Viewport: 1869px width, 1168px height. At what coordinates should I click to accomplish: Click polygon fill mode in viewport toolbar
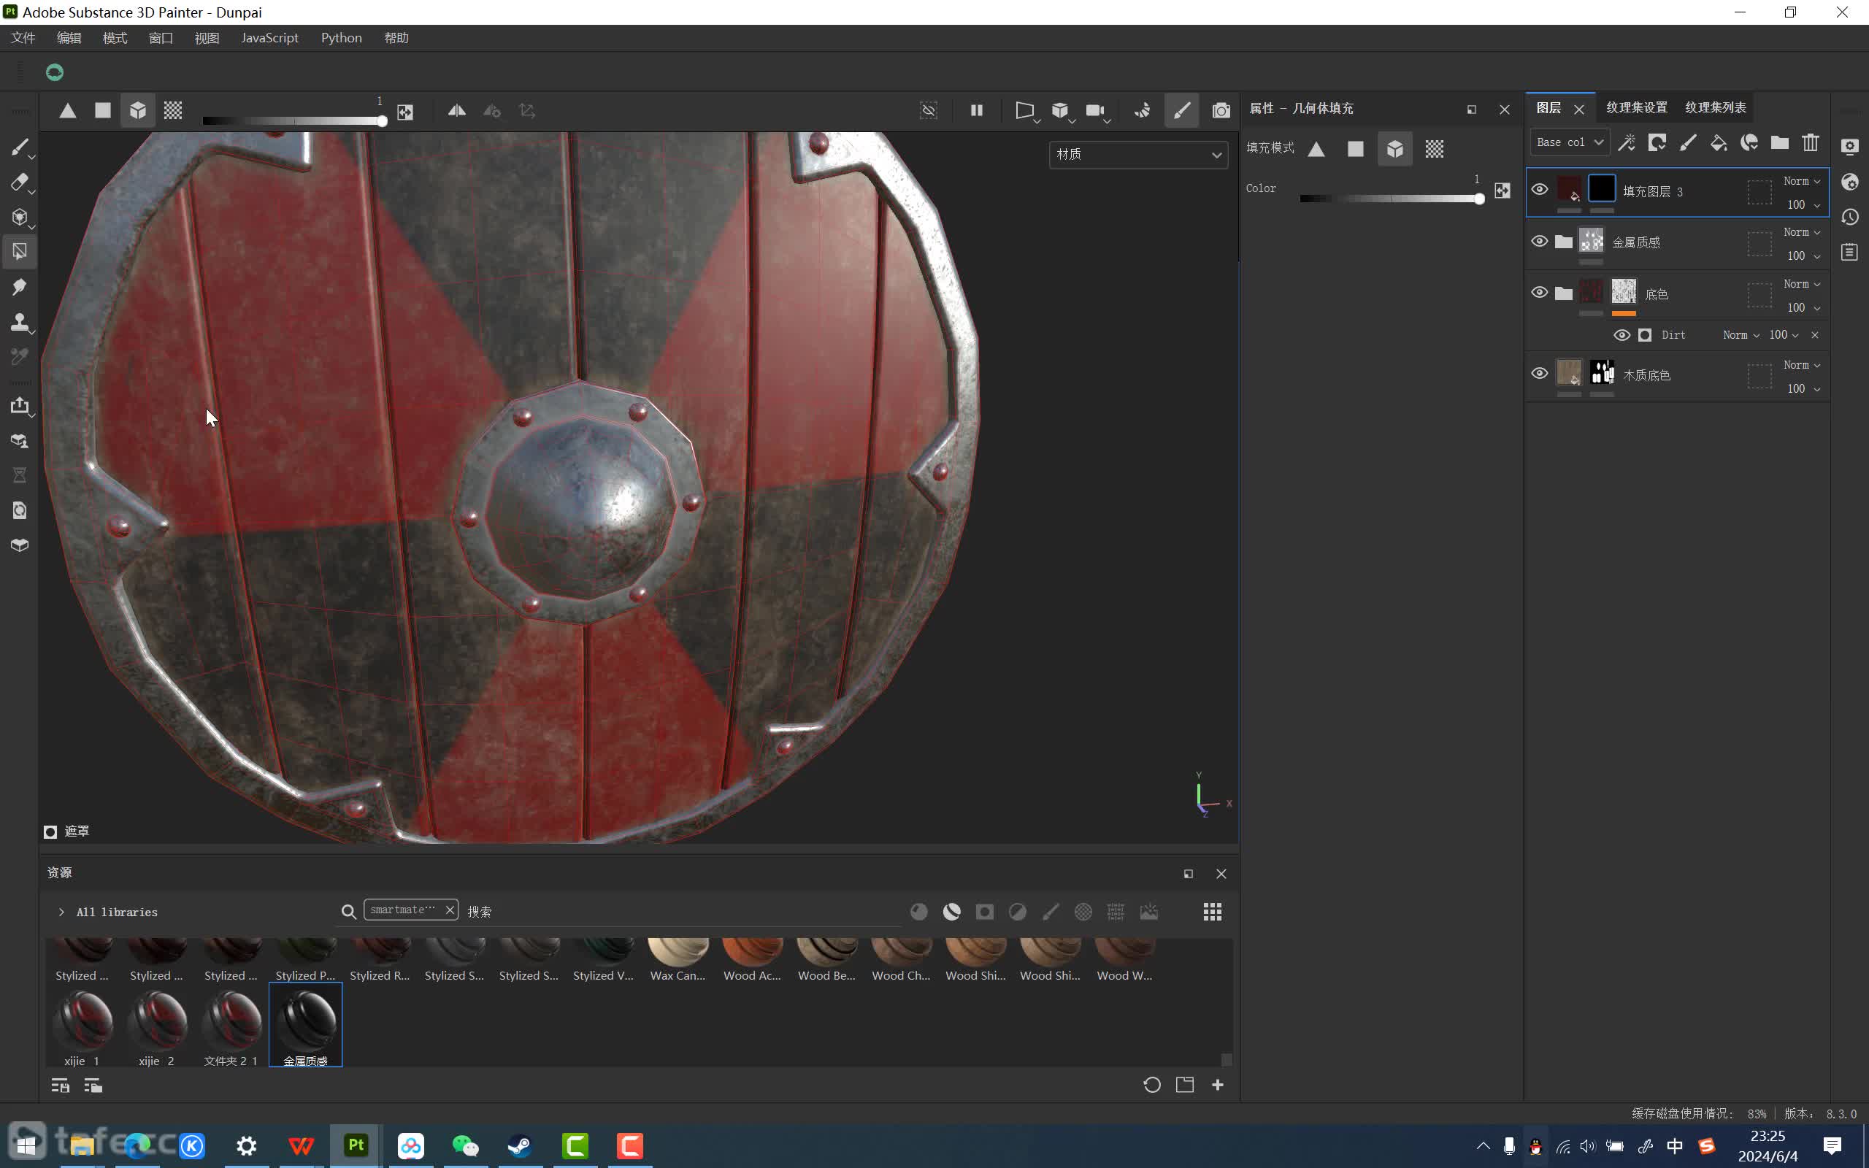click(103, 110)
